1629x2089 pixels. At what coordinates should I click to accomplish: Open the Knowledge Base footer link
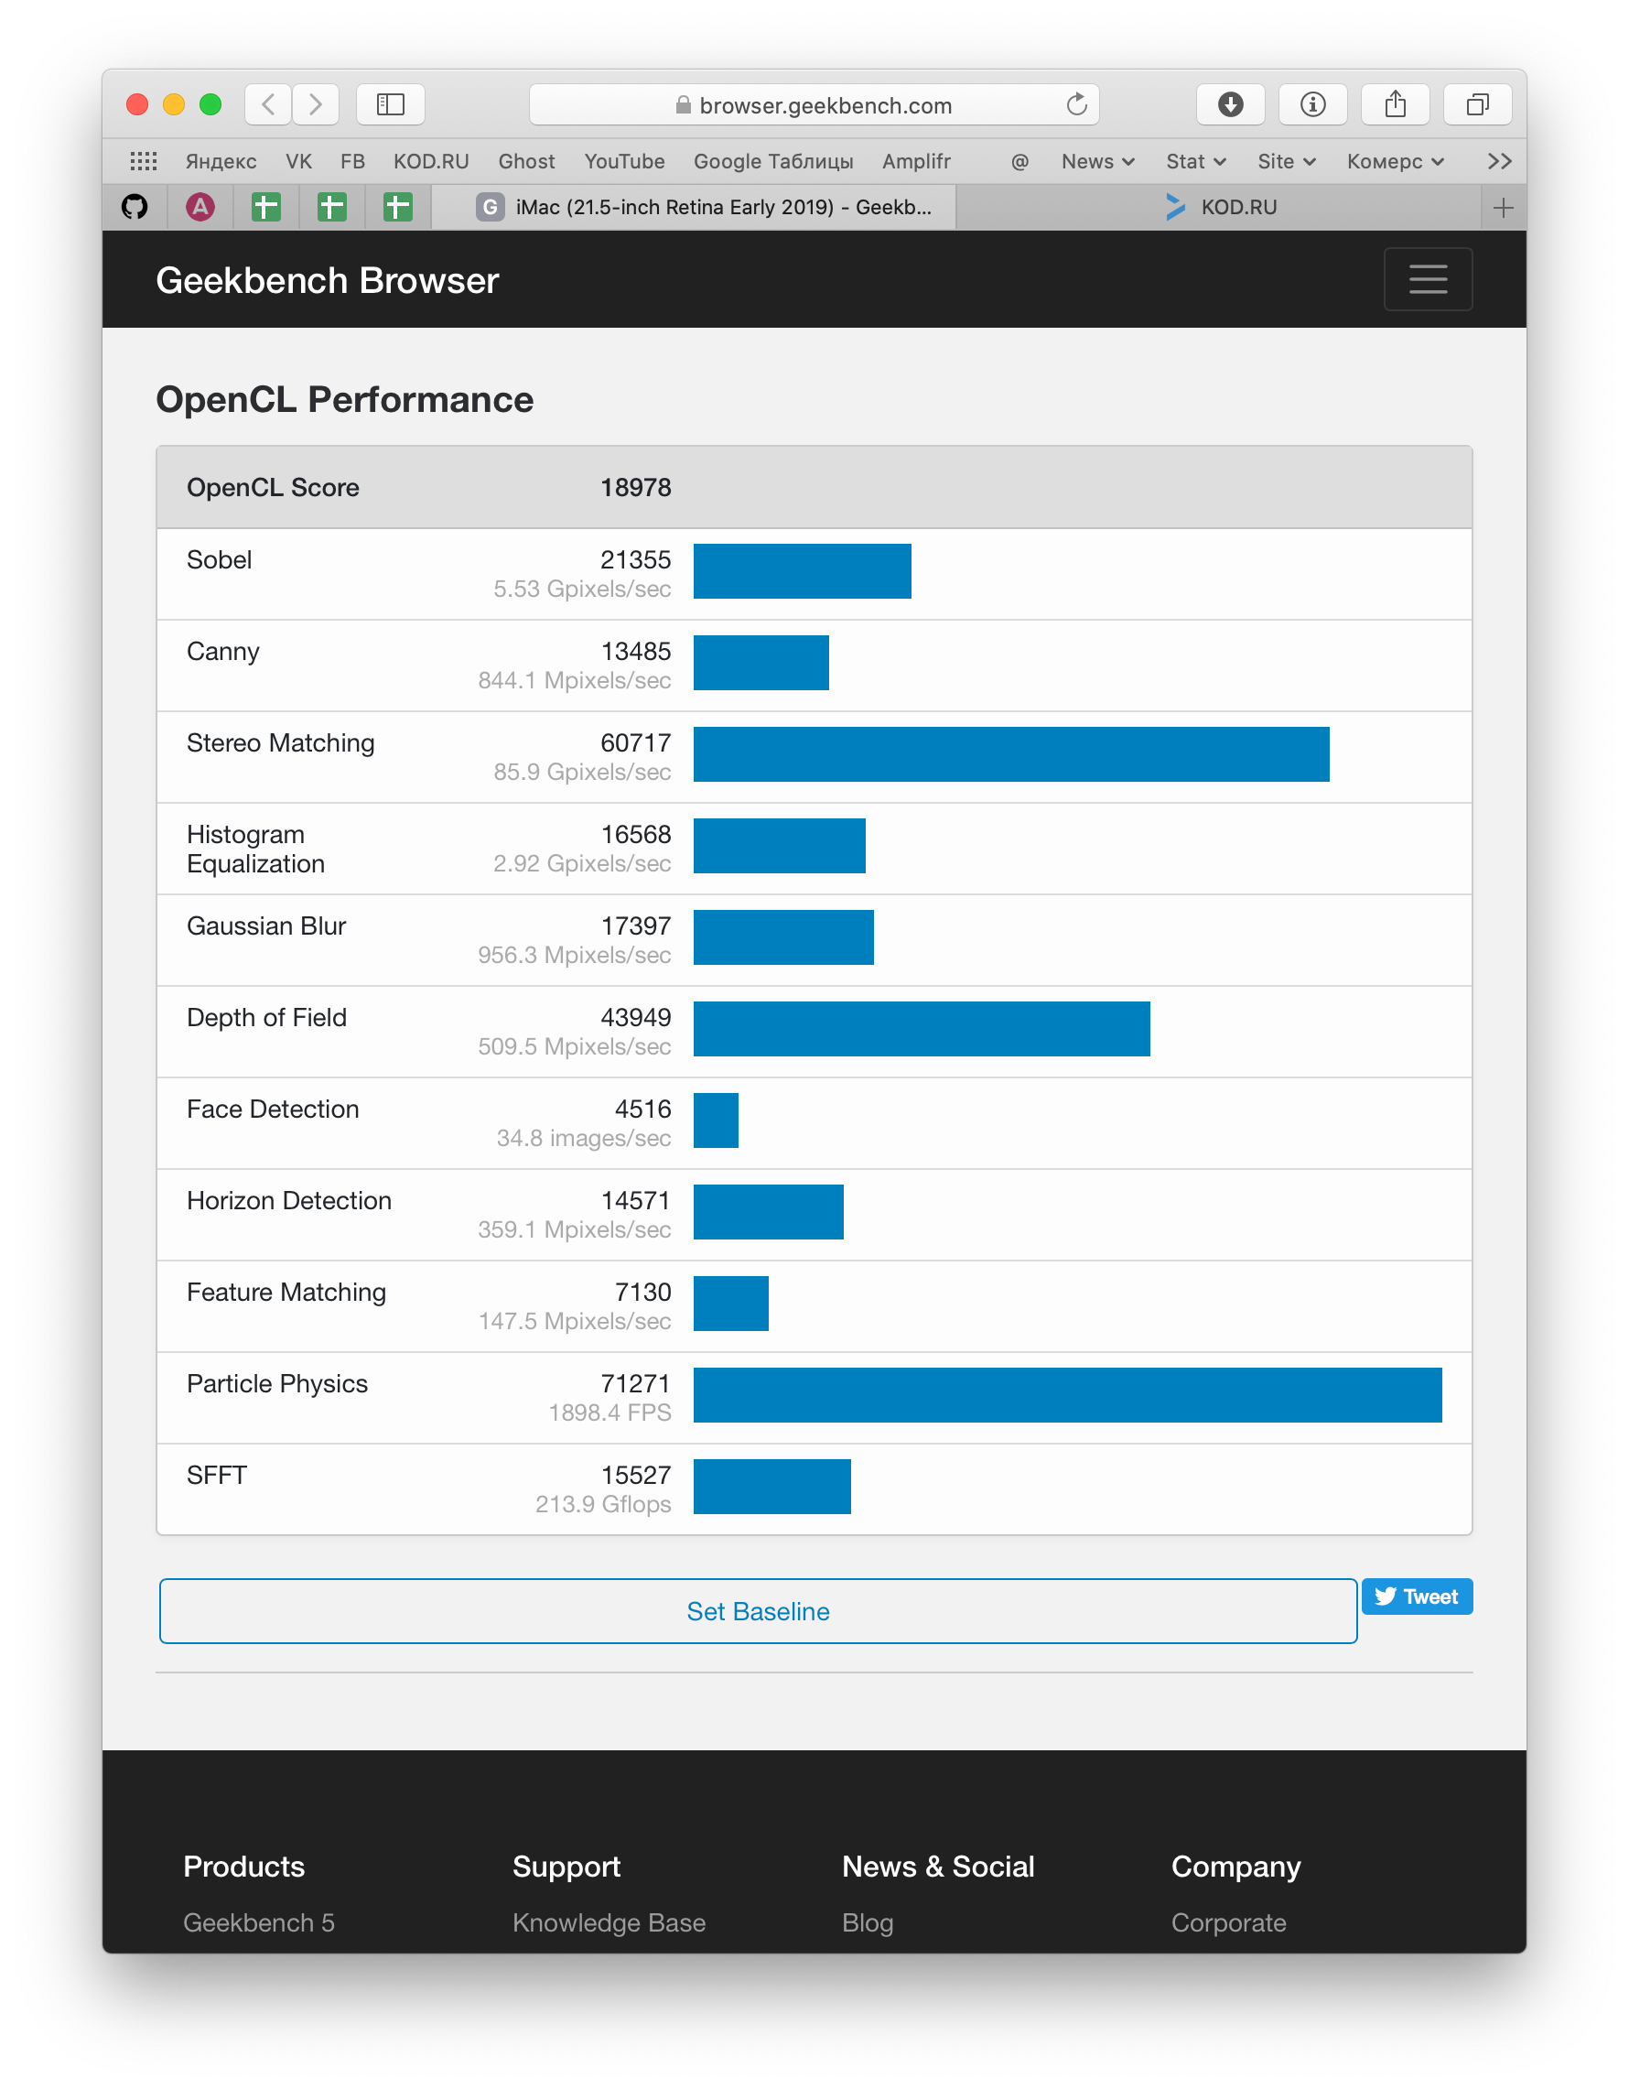click(609, 1922)
